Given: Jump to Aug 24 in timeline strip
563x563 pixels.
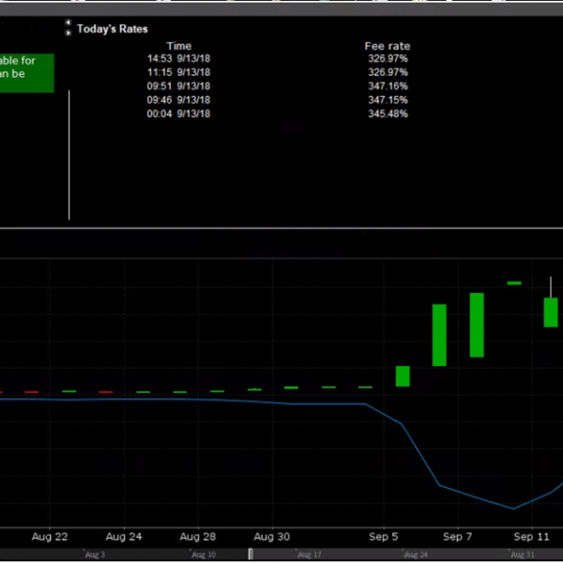Looking at the screenshot, I should [414, 555].
